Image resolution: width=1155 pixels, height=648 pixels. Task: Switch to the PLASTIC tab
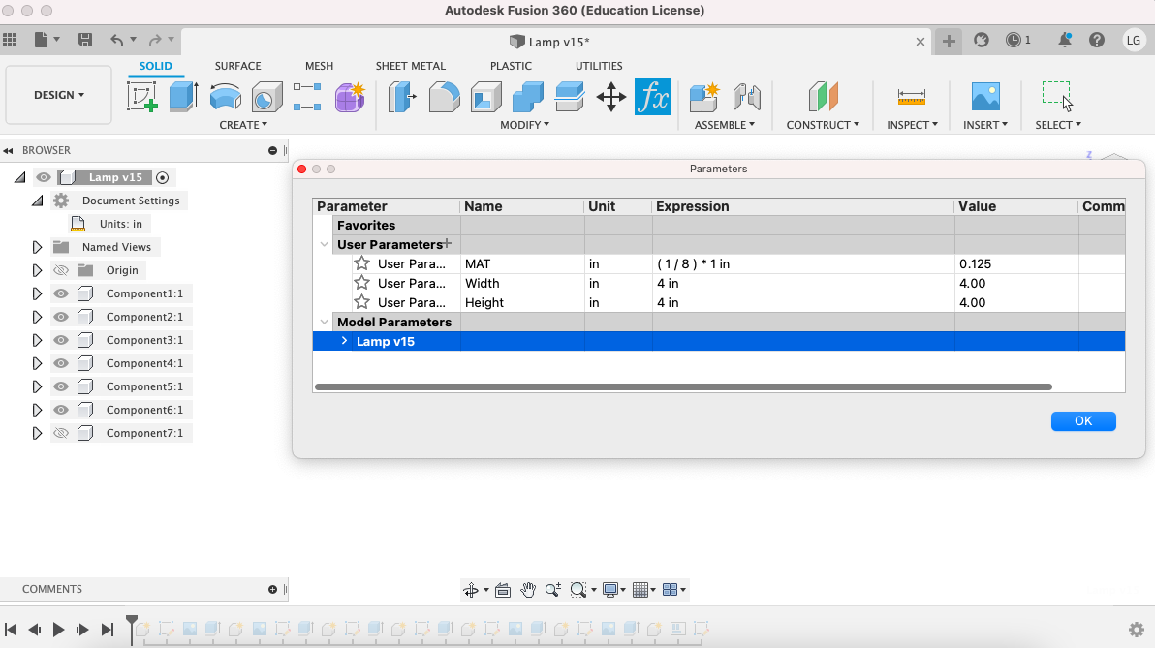pyautogui.click(x=511, y=66)
